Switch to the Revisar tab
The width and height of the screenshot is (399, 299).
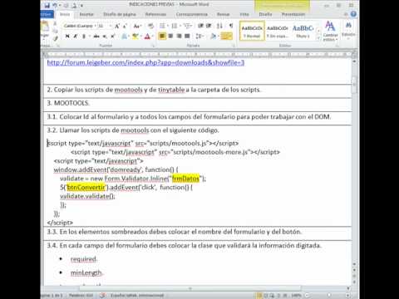pyautogui.click(x=223, y=14)
